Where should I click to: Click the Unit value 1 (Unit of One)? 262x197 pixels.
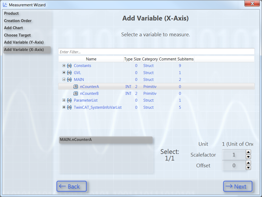pos(237,144)
